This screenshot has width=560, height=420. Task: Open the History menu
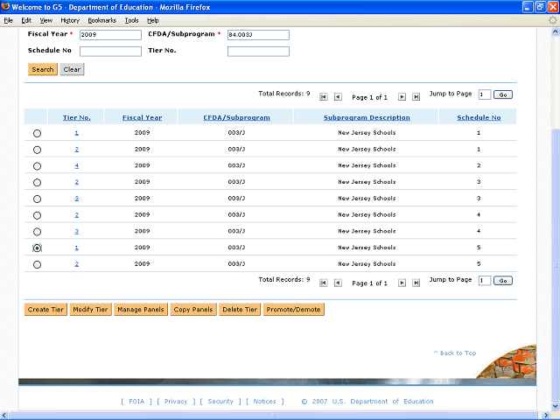click(x=70, y=19)
